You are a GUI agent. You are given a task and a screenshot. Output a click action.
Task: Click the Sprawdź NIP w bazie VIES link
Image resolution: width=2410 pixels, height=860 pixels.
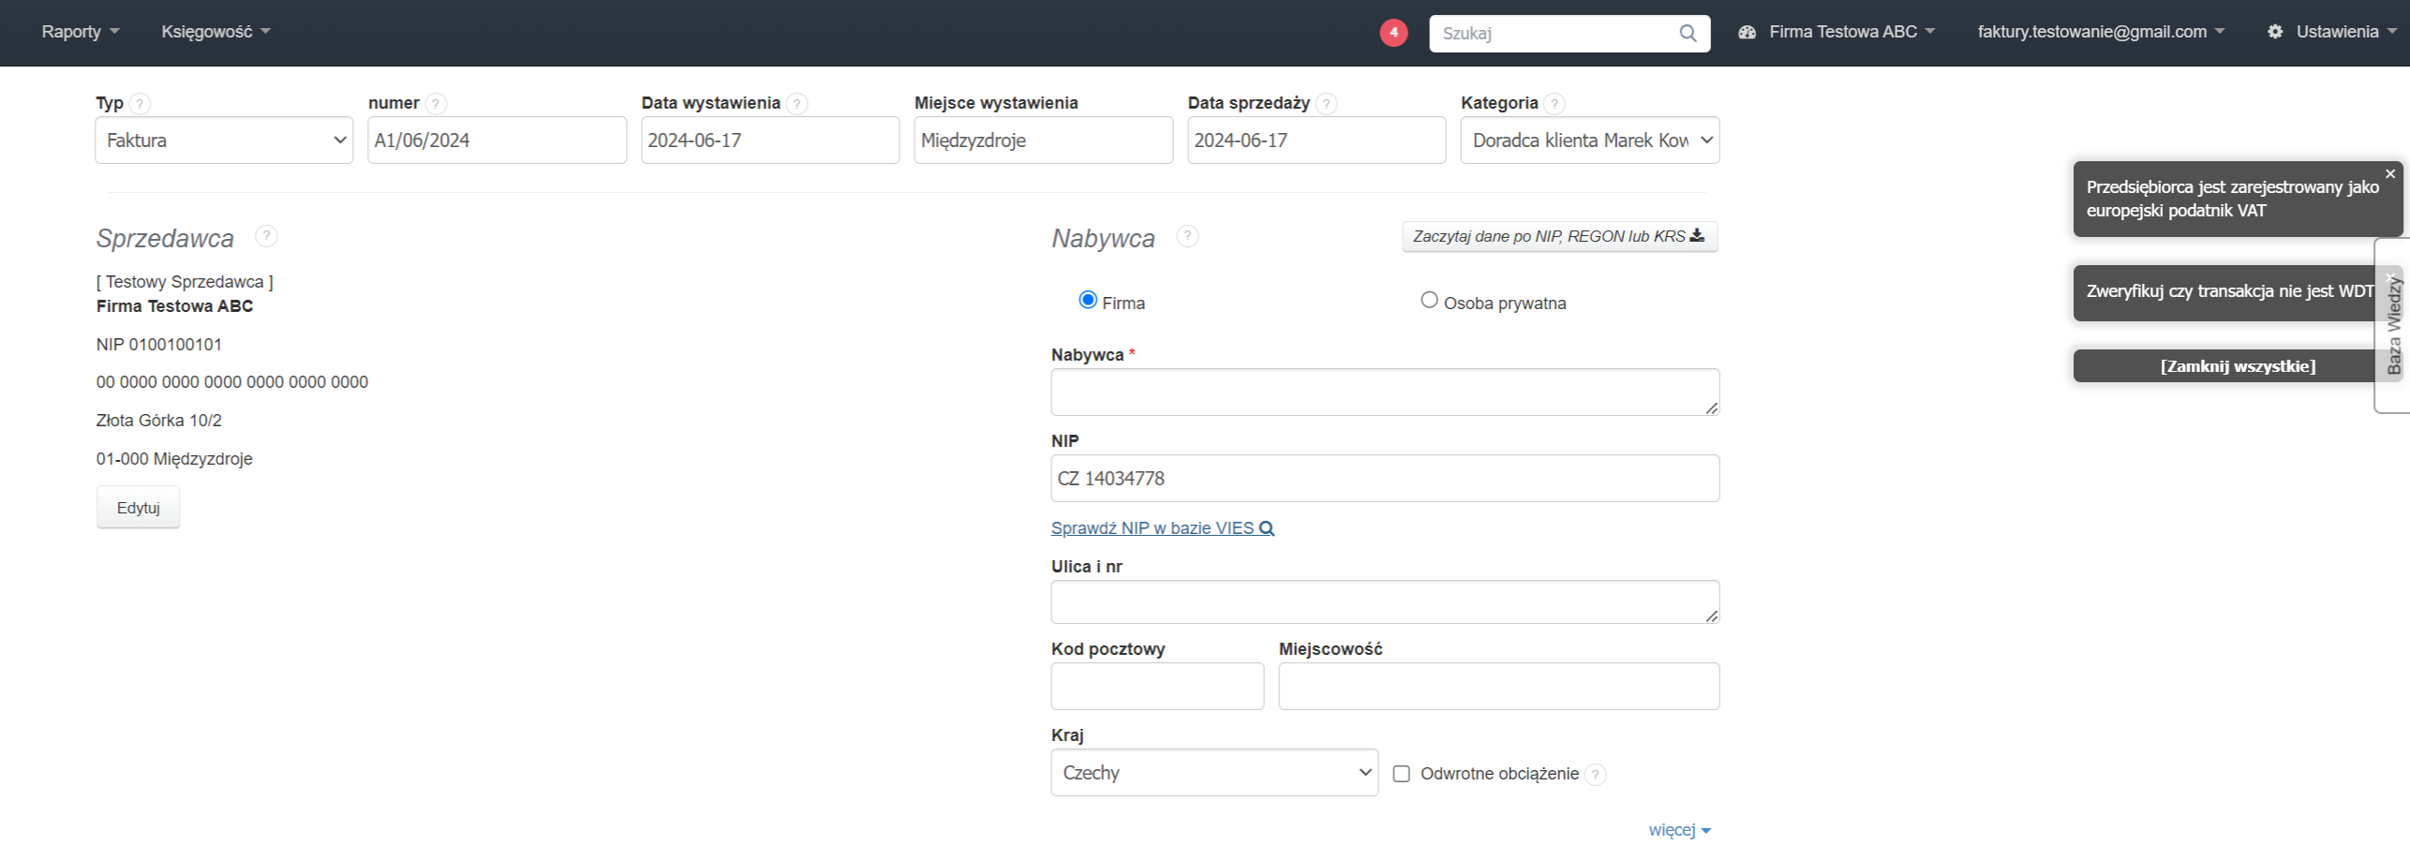[x=1162, y=528]
